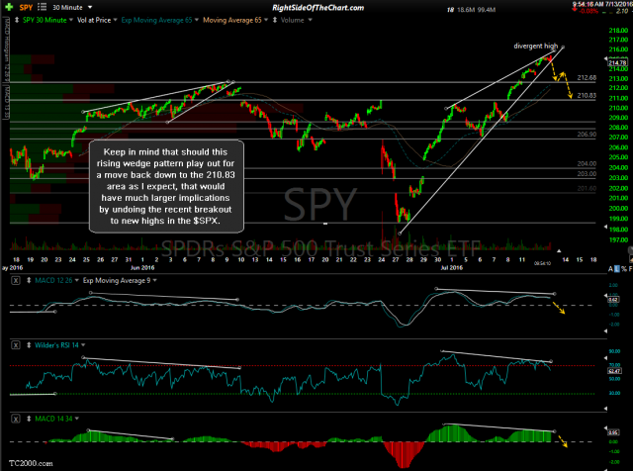
Task: Click the move handle left of SPY 30 Minute
Action: click(17, 20)
